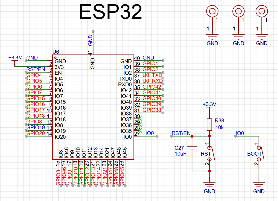
Task: Select the R38 resistor symbol
Action: (x=209, y=125)
